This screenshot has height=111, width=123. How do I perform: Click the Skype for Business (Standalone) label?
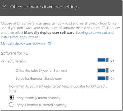[x=39, y=78]
